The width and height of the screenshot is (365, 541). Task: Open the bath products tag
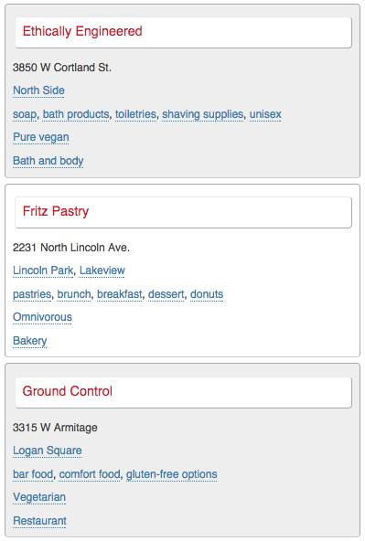(x=76, y=114)
